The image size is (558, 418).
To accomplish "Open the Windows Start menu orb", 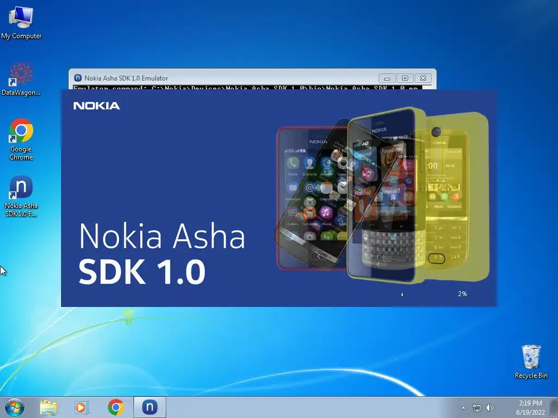I will pyautogui.click(x=15, y=407).
